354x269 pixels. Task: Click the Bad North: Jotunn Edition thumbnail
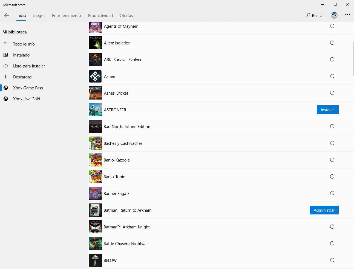coord(95,126)
